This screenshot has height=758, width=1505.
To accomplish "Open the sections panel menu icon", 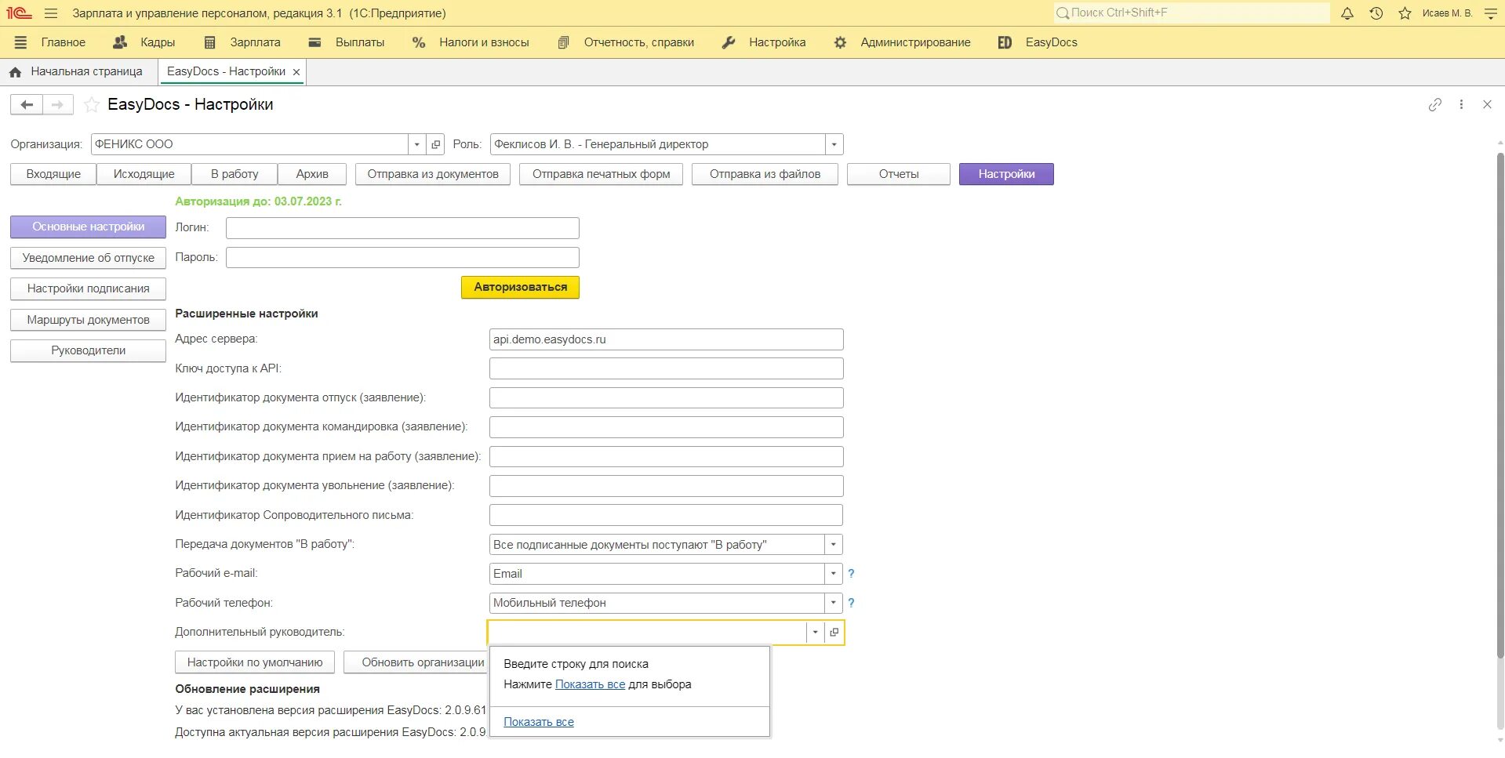I will point(21,42).
